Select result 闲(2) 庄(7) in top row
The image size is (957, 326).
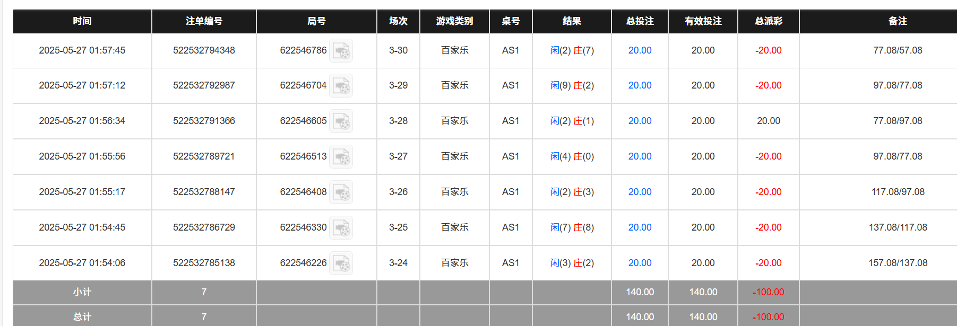pyautogui.click(x=572, y=50)
